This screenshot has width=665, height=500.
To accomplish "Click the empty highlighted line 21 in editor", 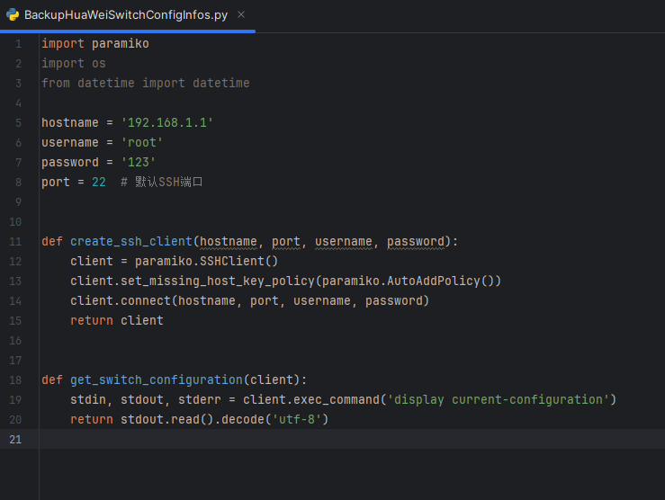I will [x=352, y=439].
